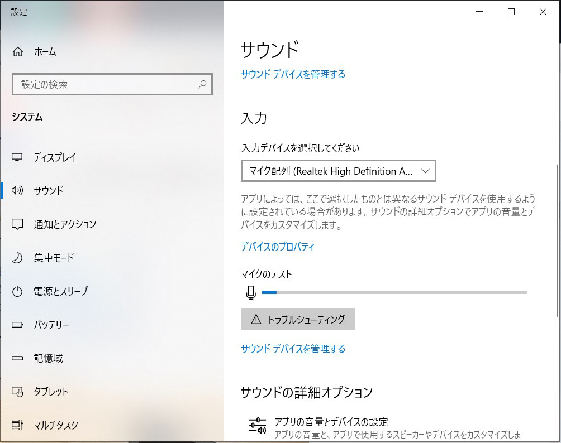Focus the 設定の検索 search field
Screen dimensions: 561x443
(106, 84)
